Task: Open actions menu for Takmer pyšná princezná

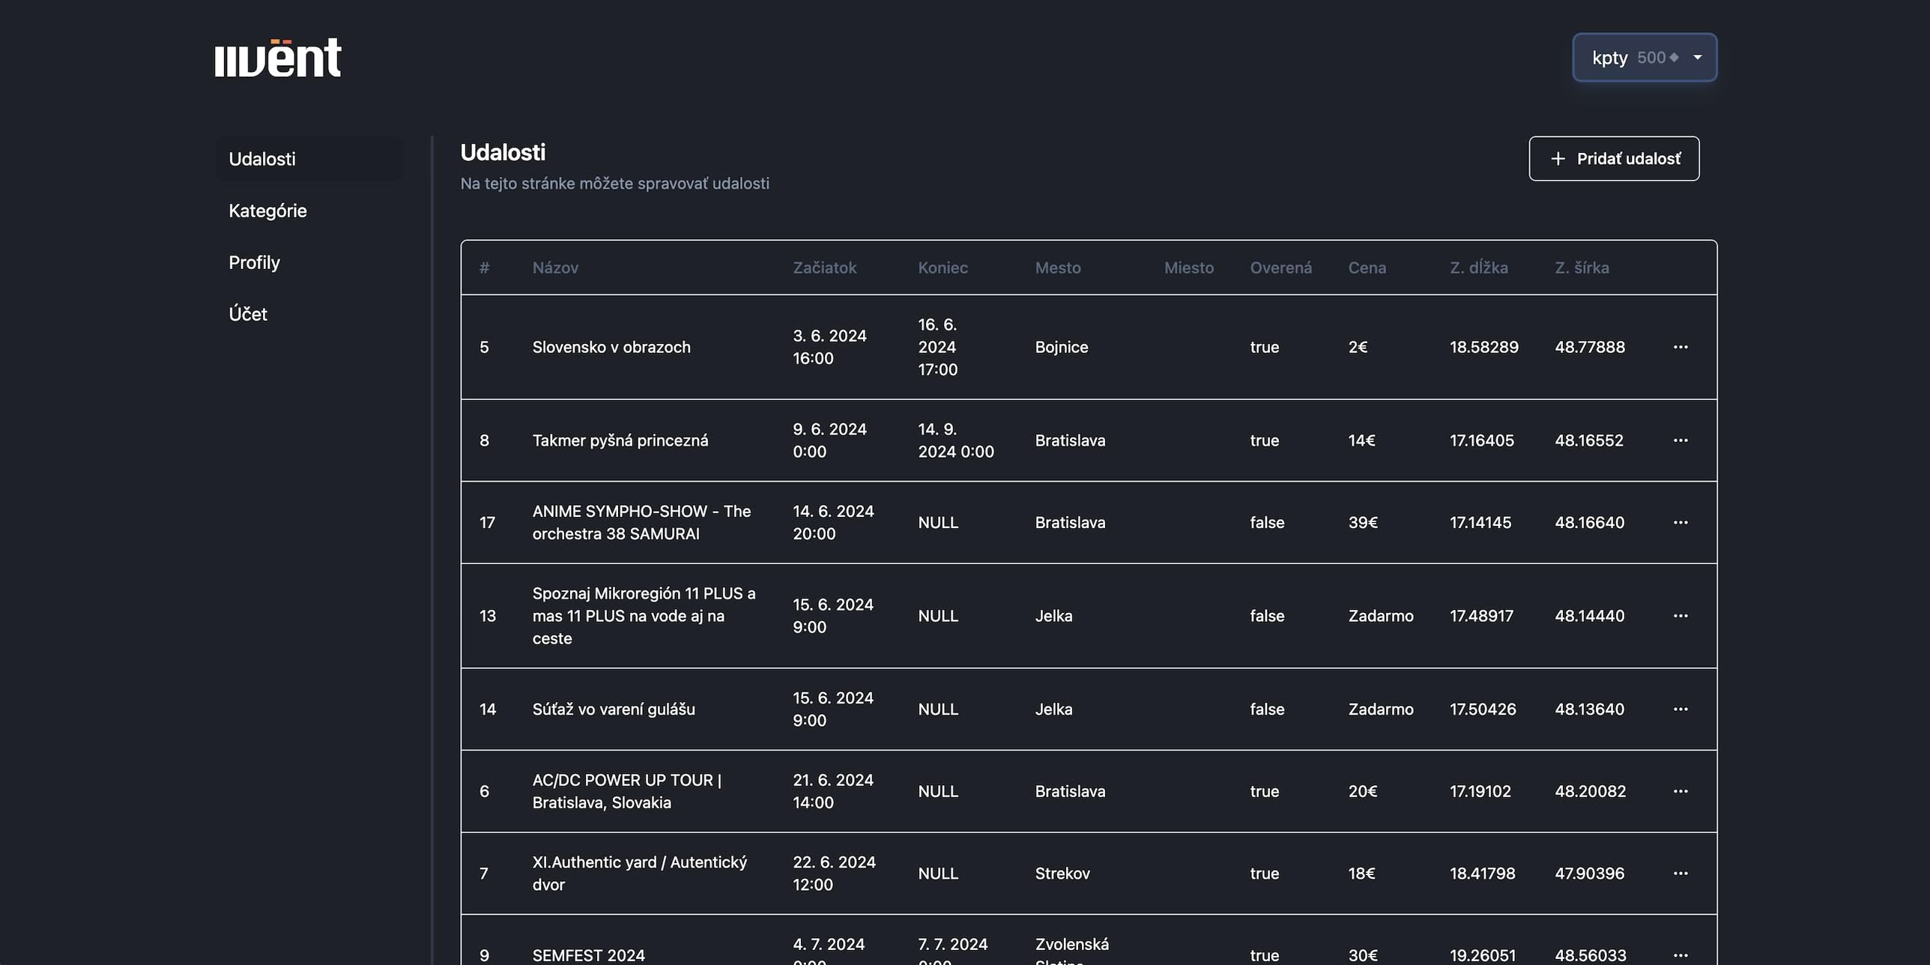Action: pos(1681,441)
